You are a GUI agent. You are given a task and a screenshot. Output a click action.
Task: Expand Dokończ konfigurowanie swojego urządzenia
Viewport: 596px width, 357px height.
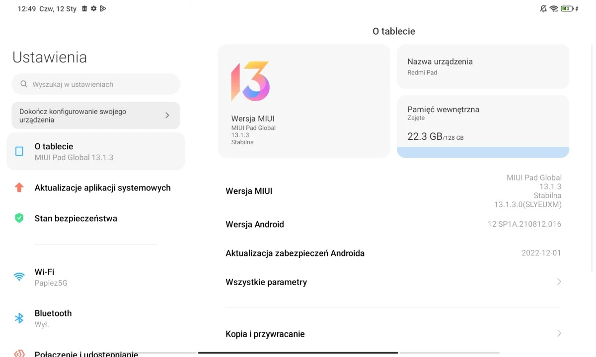[x=95, y=115]
